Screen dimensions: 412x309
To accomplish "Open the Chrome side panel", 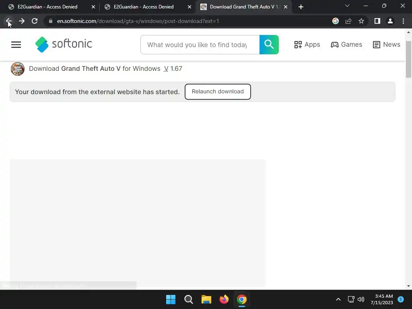I will [377, 21].
